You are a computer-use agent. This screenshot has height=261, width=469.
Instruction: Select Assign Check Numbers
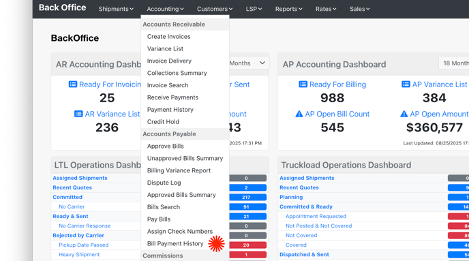180,232
